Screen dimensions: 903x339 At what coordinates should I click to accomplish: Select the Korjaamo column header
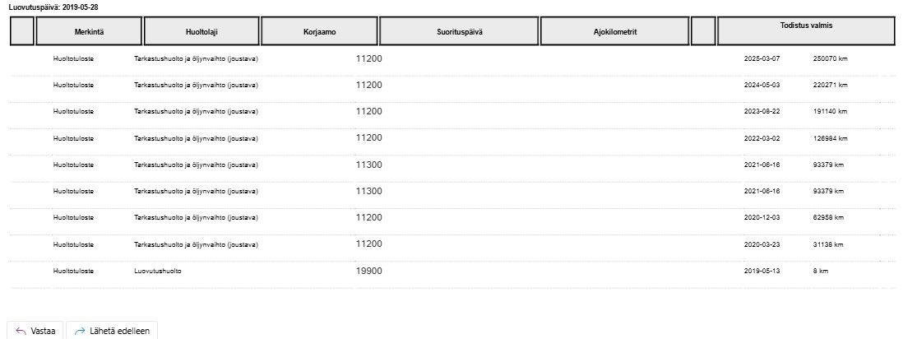pos(320,31)
